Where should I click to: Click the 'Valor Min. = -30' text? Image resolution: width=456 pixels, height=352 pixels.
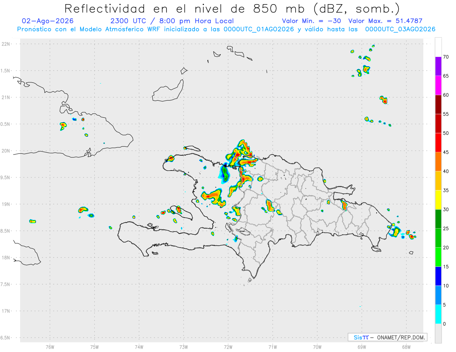coord(312,21)
